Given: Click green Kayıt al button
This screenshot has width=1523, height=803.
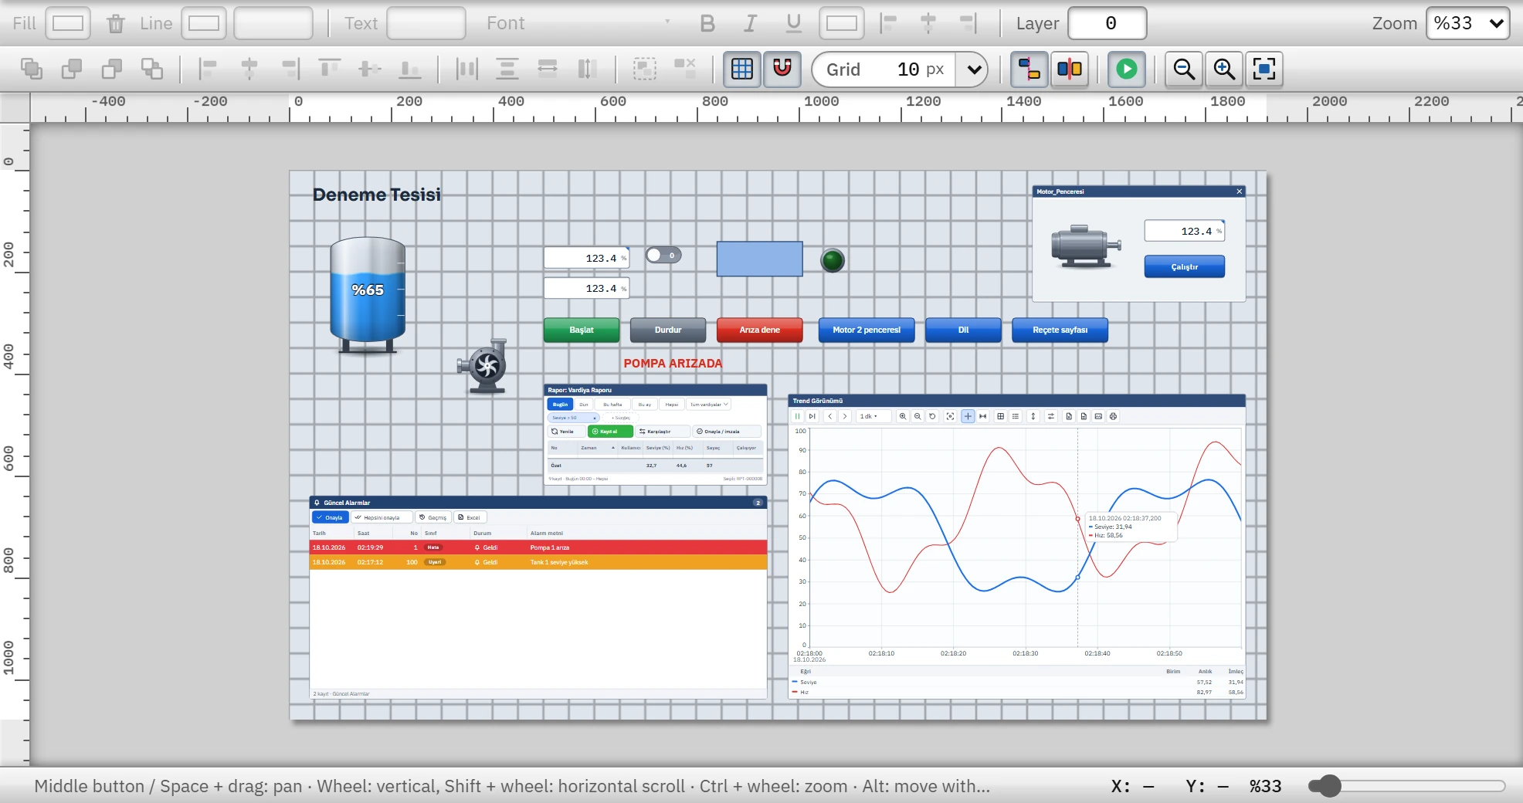Looking at the screenshot, I should pos(610,432).
